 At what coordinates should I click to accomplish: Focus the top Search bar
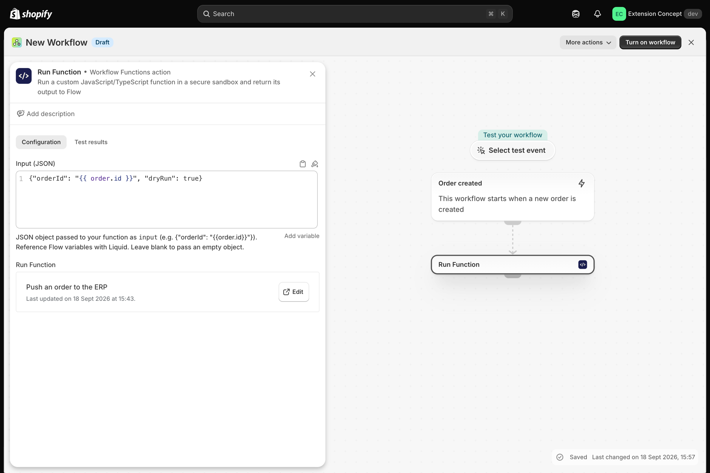[x=355, y=14]
